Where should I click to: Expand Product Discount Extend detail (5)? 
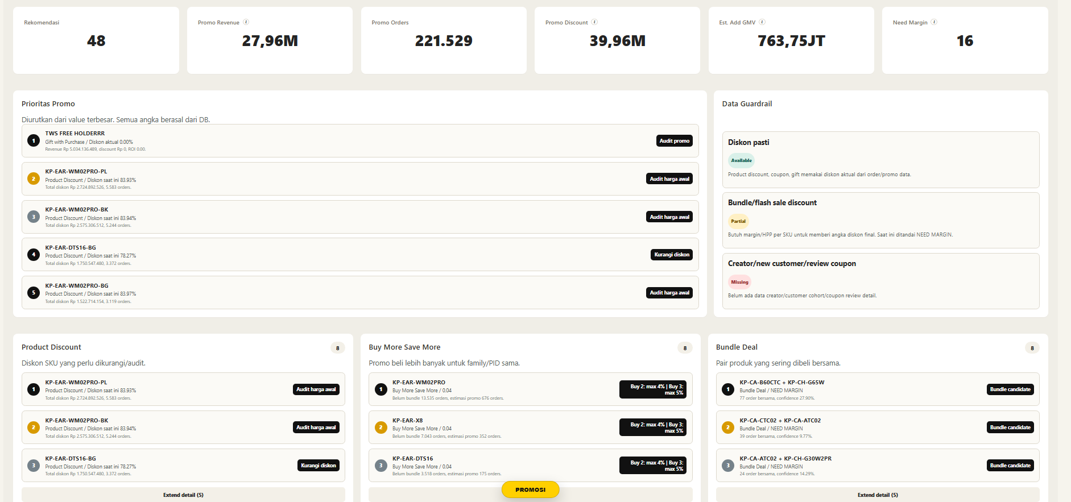183,495
